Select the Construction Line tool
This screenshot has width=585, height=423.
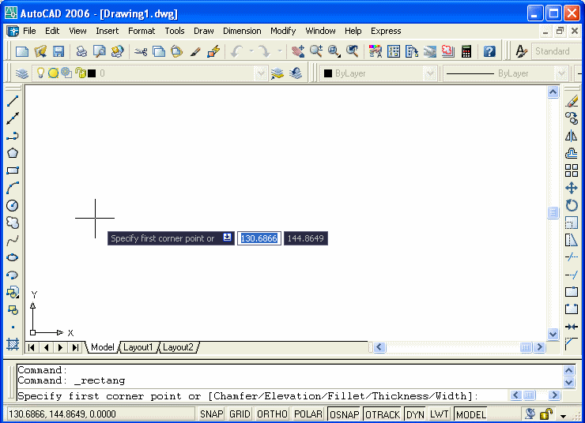click(13, 118)
